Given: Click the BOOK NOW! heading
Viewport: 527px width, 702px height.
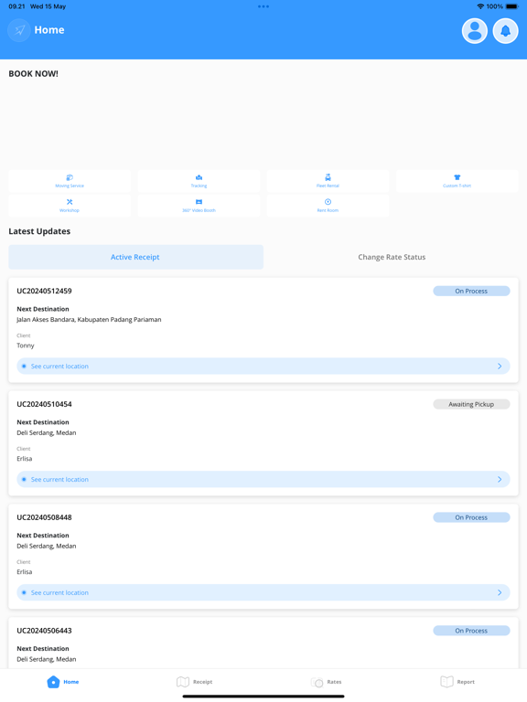Looking at the screenshot, I should pyautogui.click(x=34, y=74).
